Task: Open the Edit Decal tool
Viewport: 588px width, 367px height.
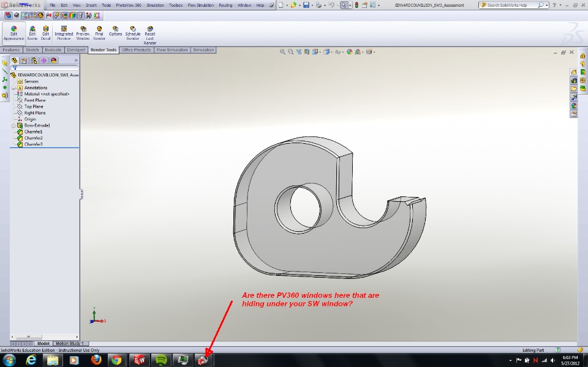Action: pos(45,33)
